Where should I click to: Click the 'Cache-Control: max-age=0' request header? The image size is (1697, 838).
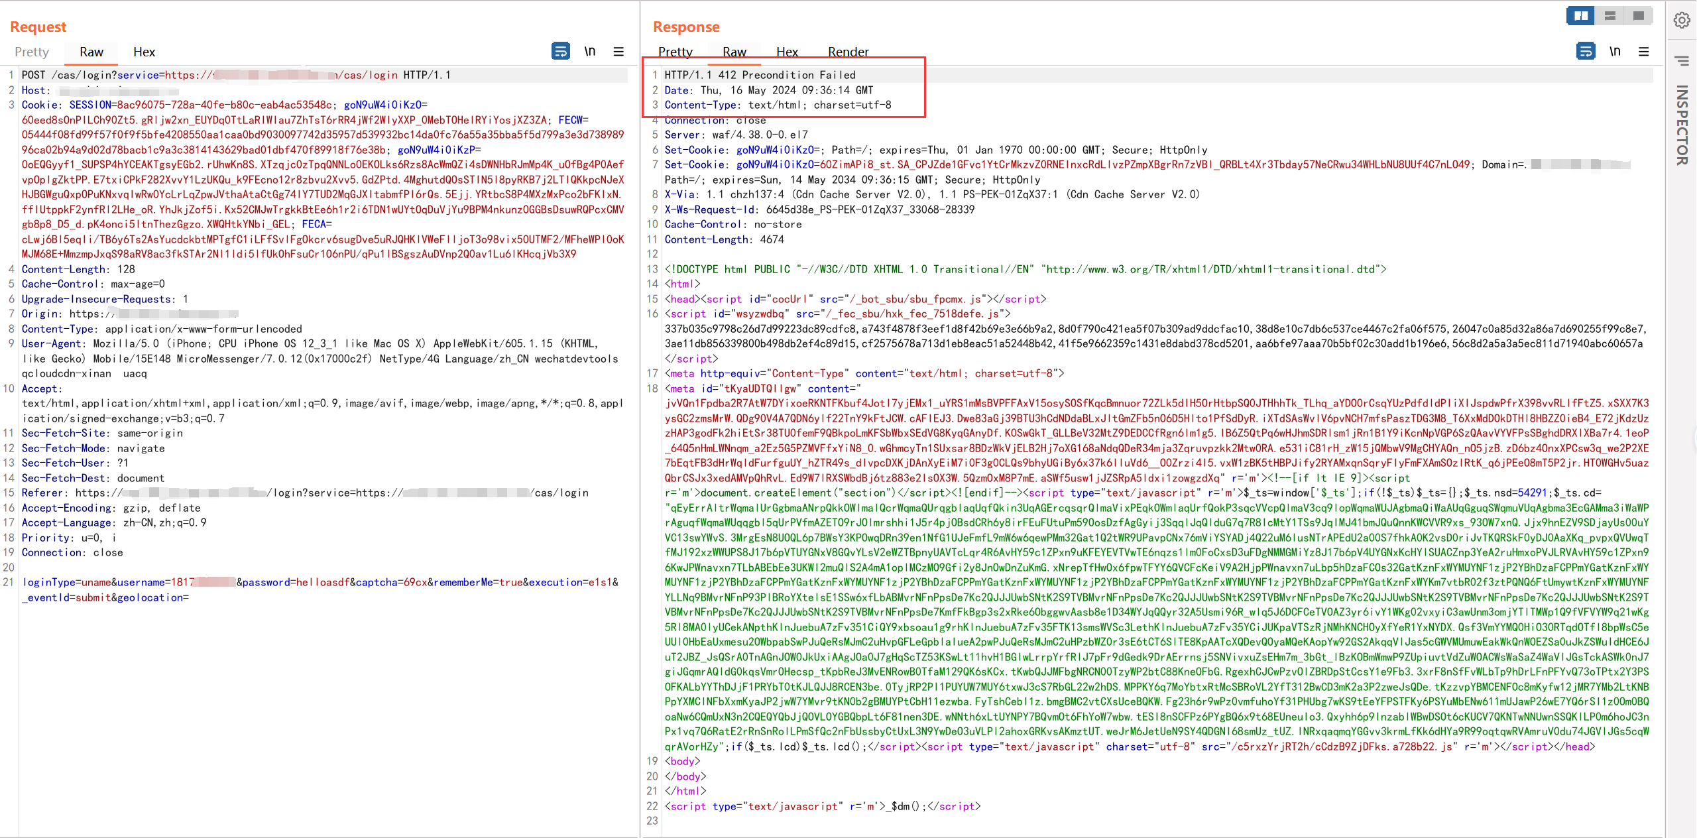[93, 284]
